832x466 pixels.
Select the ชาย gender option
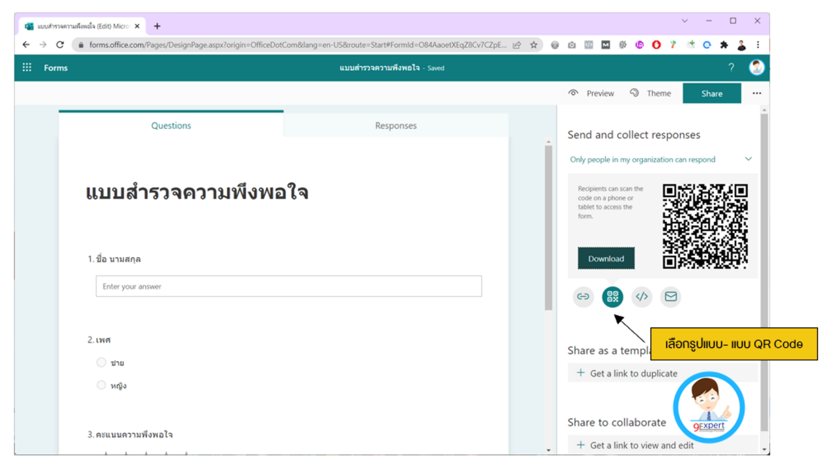pos(101,362)
